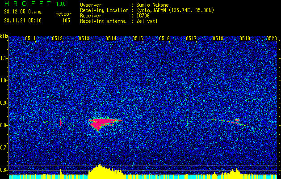This screenshot has height=179, width=281.
Task: Click the short vertical echo near 0512
Action: (61, 123)
